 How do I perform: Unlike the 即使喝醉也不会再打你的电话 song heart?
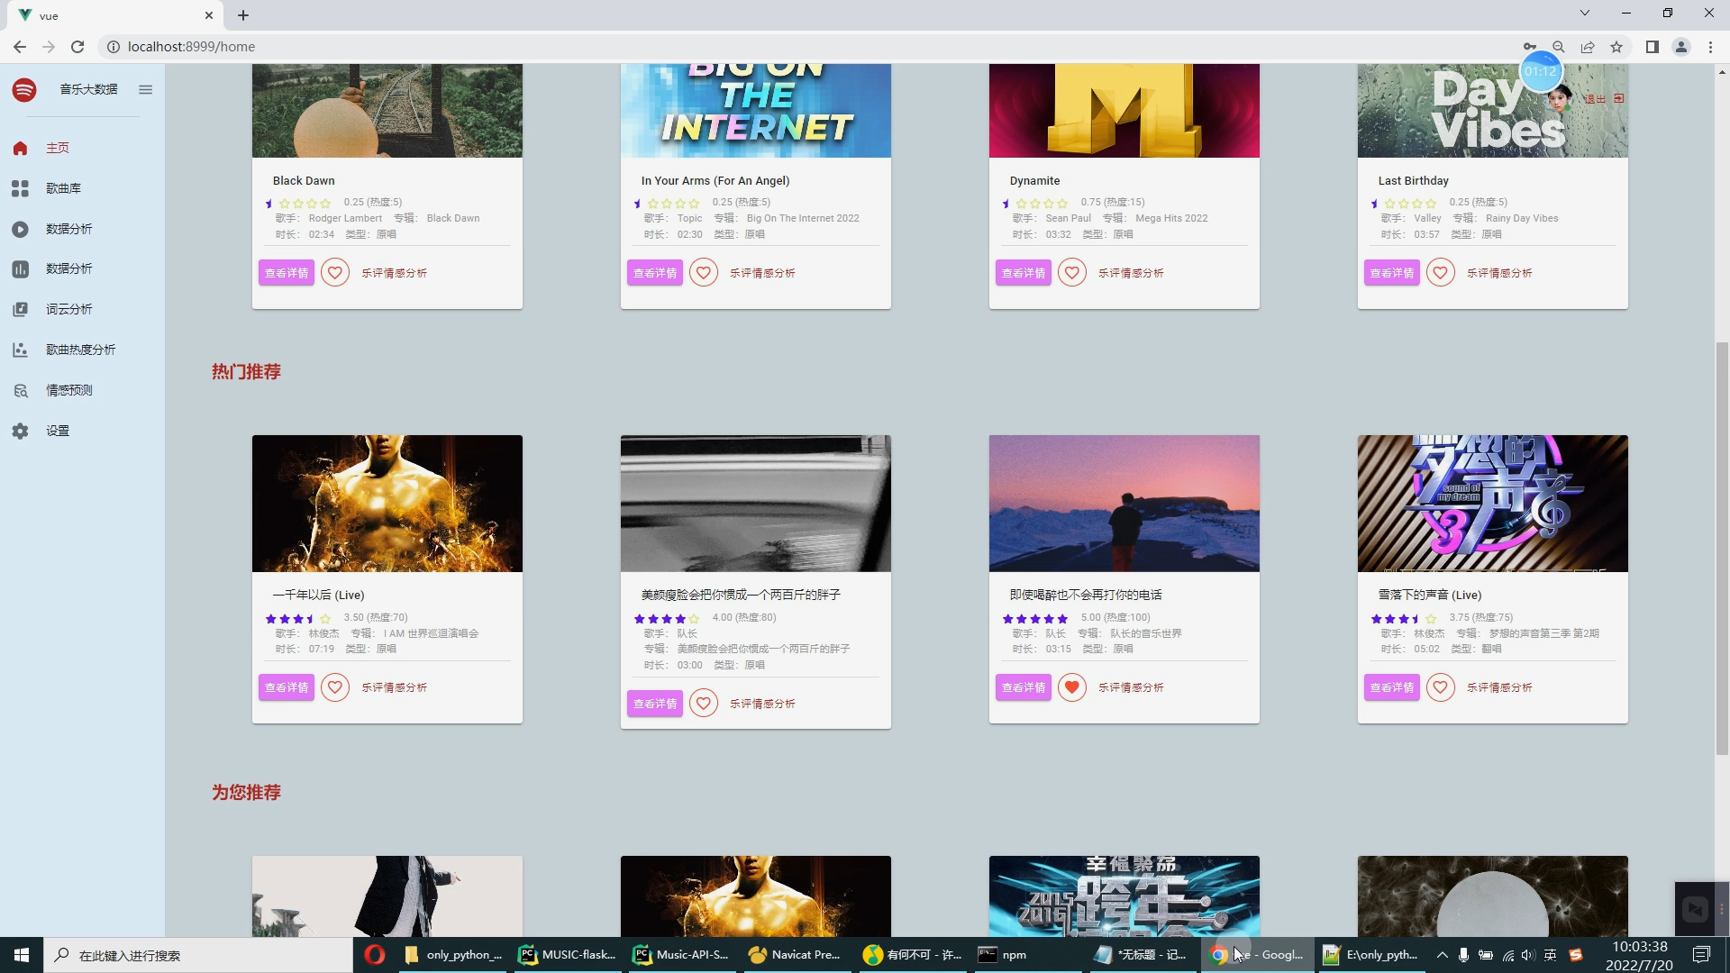[1071, 687]
